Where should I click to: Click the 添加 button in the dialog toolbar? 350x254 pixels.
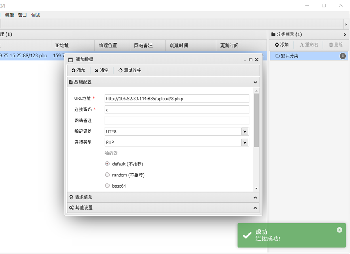coord(78,70)
